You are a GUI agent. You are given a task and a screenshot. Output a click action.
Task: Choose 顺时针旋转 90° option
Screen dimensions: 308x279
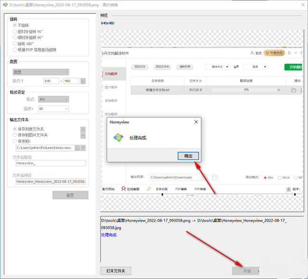[27, 37]
